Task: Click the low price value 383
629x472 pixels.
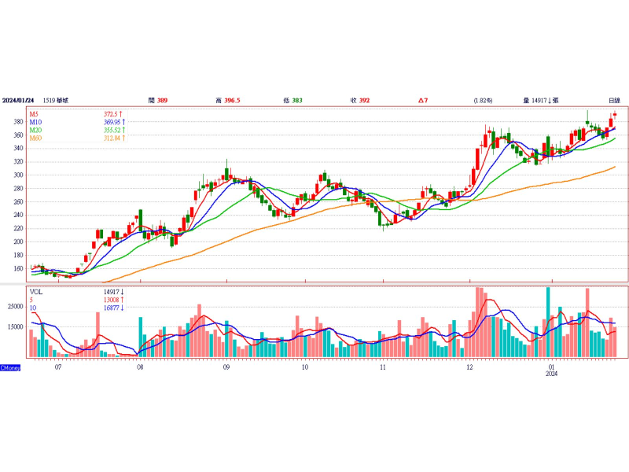Action: 296,101
